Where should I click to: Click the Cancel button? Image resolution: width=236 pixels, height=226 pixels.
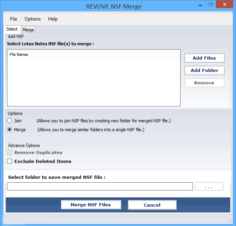152,205
